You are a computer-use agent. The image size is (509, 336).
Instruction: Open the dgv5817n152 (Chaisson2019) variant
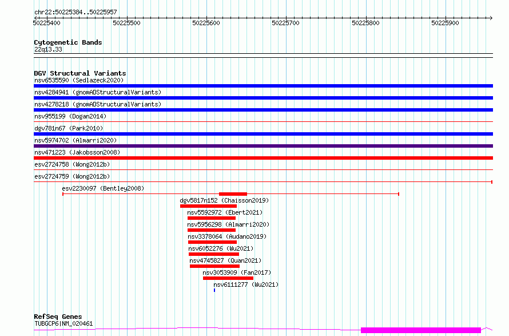(224, 200)
